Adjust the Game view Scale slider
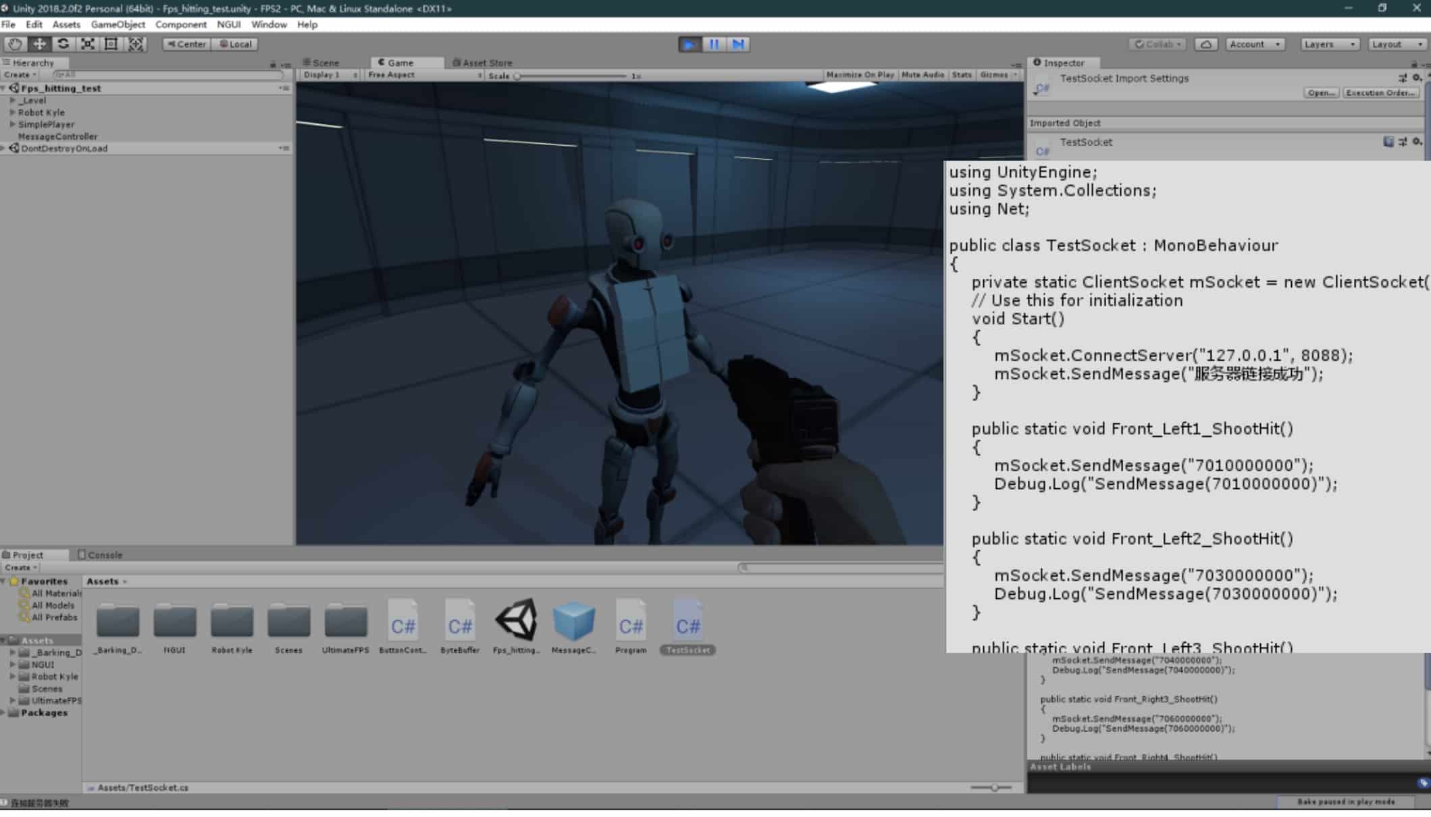The height and width of the screenshot is (817, 1431). pos(571,76)
